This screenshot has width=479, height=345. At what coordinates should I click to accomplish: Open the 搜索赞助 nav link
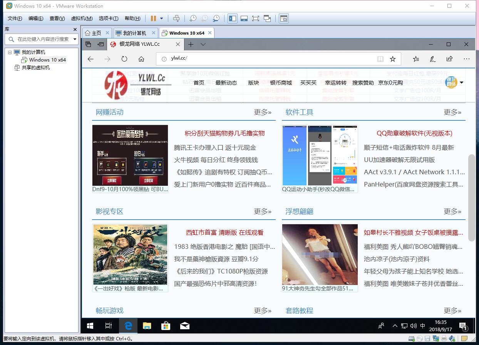[x=363, y=83]
